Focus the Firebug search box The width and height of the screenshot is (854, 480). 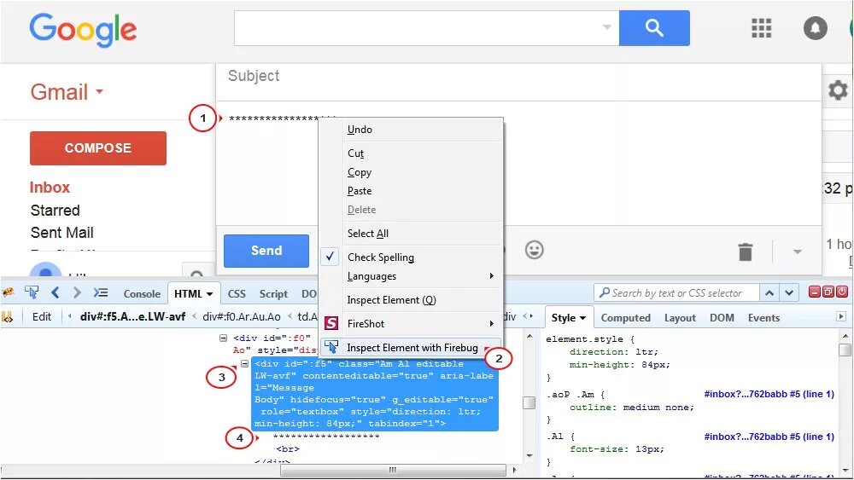676,293
